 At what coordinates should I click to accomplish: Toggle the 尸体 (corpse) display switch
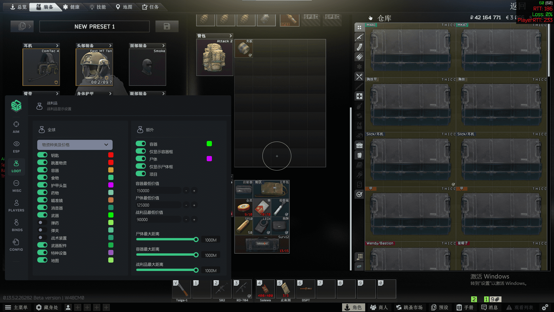click(141, 159)
